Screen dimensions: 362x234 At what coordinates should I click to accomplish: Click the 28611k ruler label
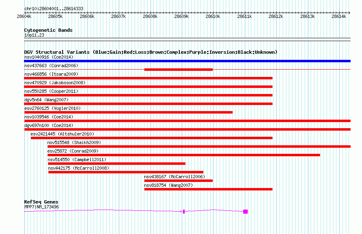pyautogui.click(x=244, y=16)
